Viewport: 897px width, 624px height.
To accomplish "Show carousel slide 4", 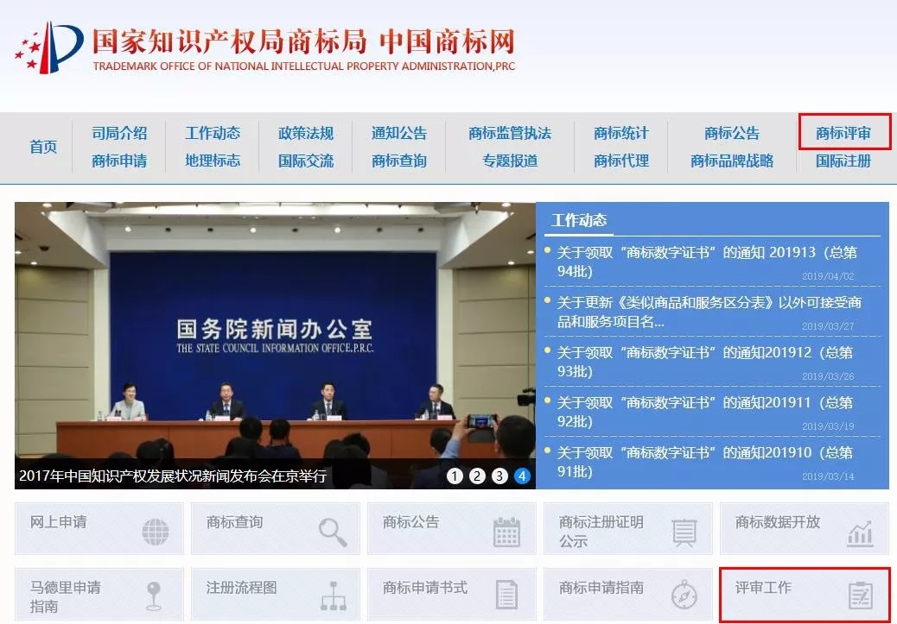I will pyautogui.click(x=522, y=476).
